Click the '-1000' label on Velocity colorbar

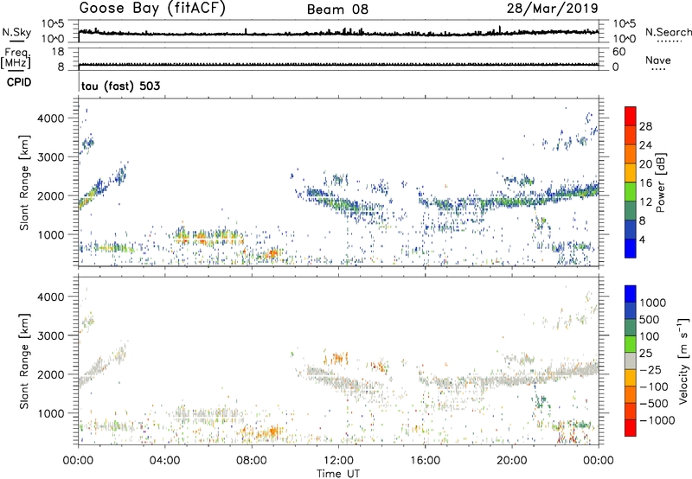657,420
